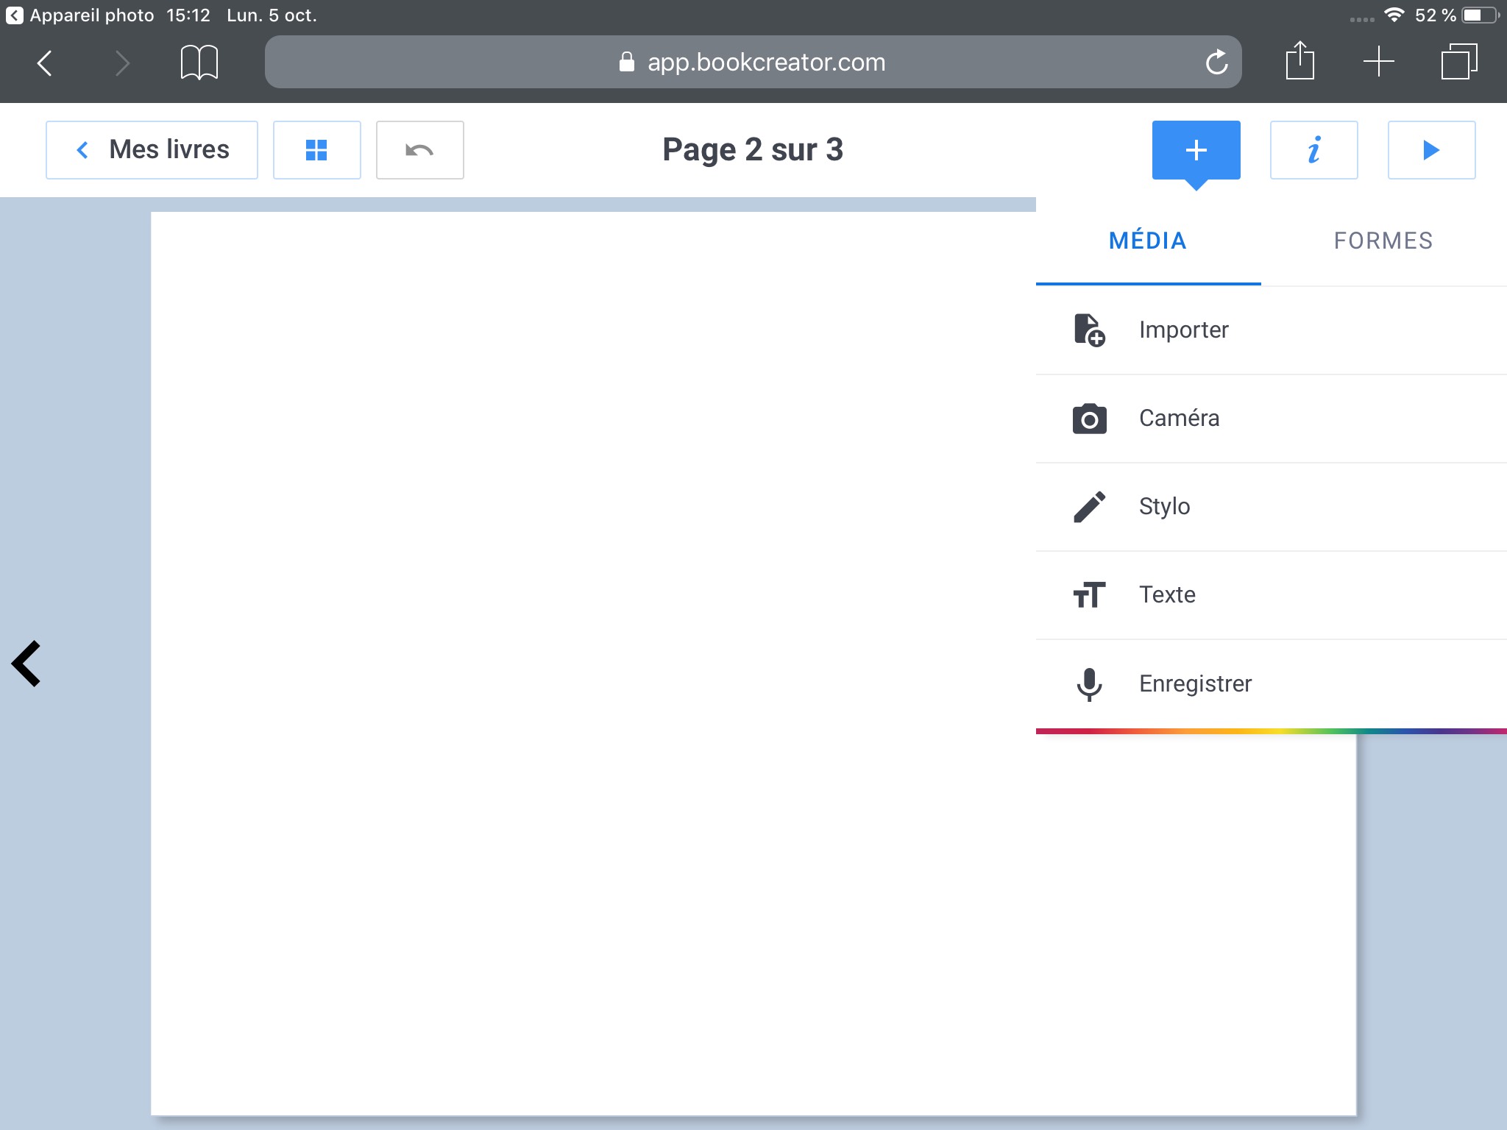Add a Texte text box

[x=1166, y=595]
